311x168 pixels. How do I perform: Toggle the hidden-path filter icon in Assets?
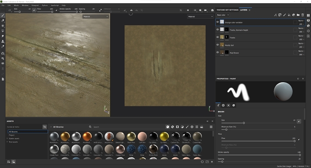tap(45, 127)
